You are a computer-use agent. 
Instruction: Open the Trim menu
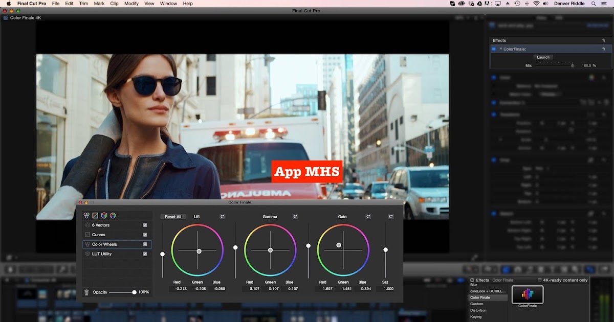click(84, 4)
